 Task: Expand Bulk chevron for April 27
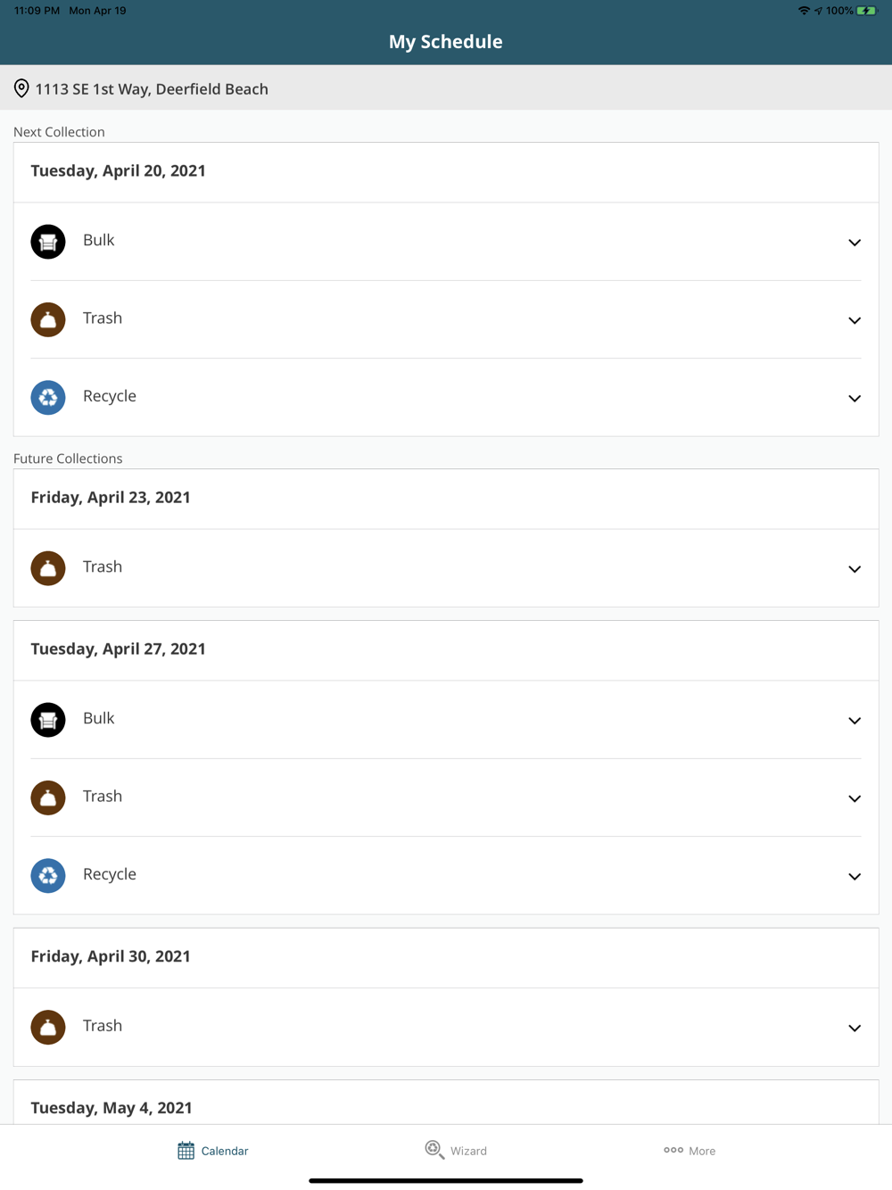coord(854,721)
